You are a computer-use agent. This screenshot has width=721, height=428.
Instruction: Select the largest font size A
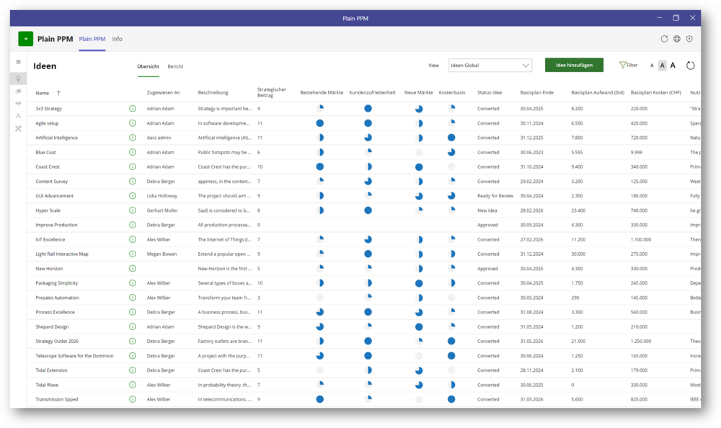(673, 66)
